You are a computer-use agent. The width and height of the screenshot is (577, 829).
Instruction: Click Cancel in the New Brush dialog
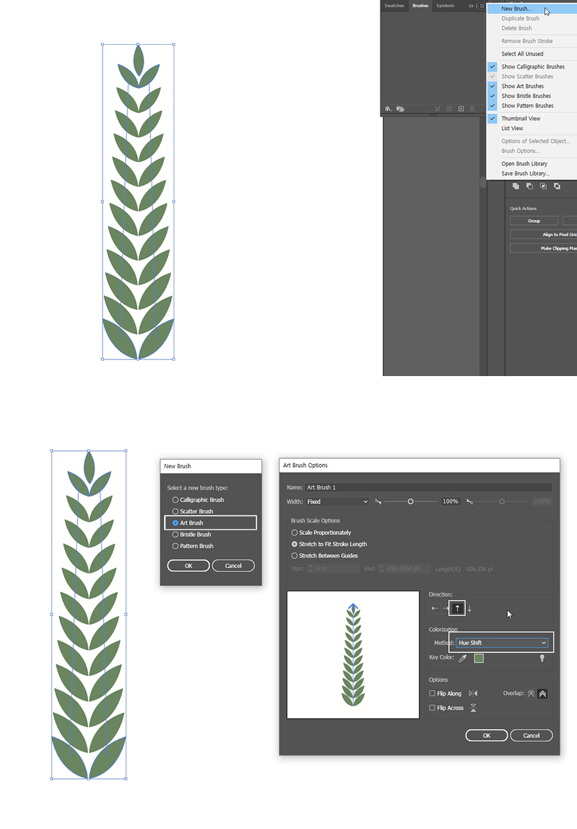coord(233,566)
